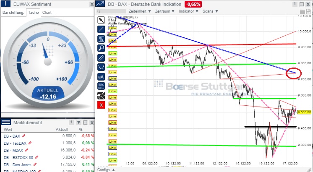Click the 3.024,0 value for ESTOXX 50
This screenshot has width=313, height=172.
pyautogui.click(x=69, y=157)
